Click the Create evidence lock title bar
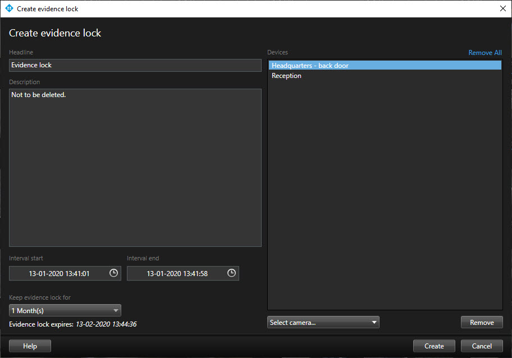The height and width of the screenshot is (358, 512). coord(253,8)
